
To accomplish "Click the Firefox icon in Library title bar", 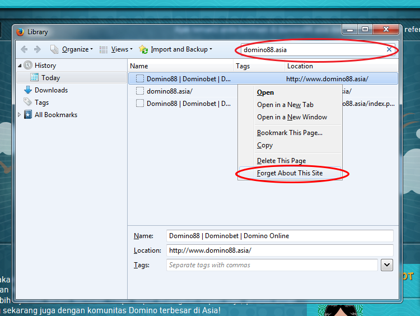I will coord(20,32).
